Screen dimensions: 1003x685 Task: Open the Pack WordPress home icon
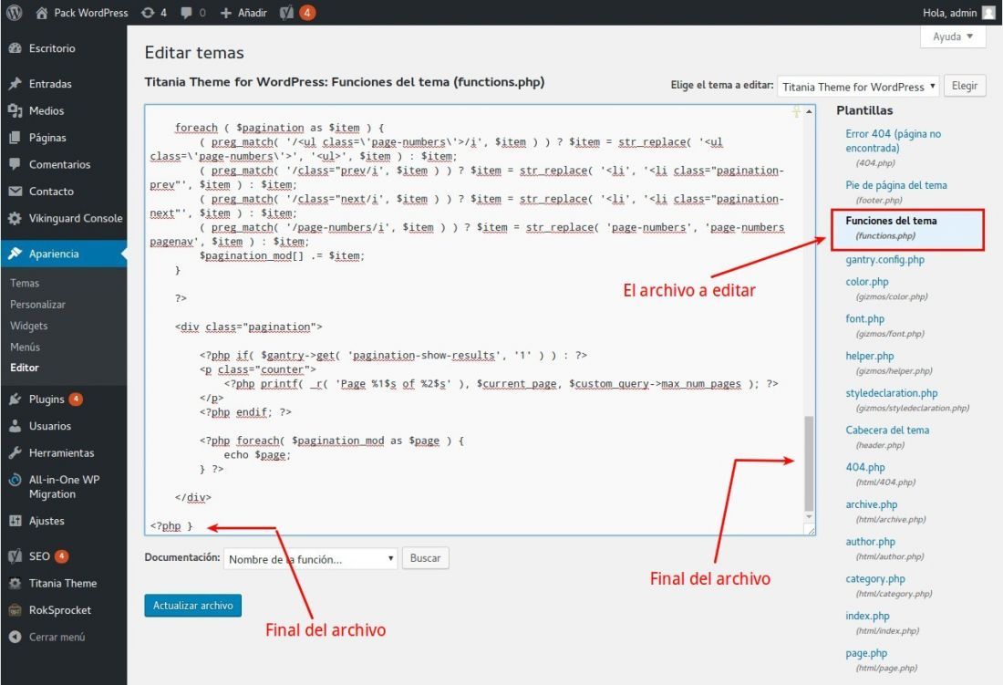pyautogui.click(x=42, y=13)
